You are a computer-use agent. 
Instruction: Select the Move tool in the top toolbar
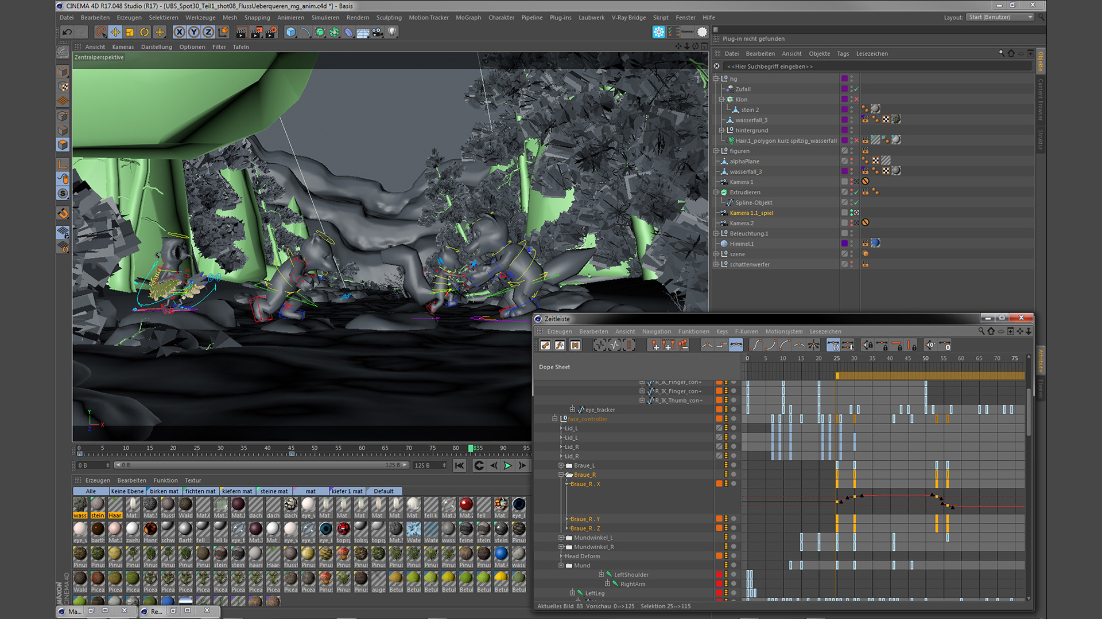[x=115, y=32]
